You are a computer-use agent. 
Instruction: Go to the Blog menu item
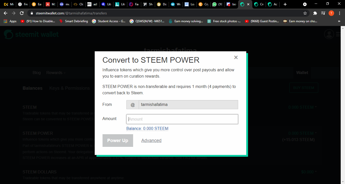(37, 73)
